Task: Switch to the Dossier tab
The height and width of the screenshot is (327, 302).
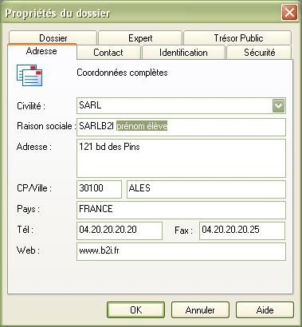Action: tap(53, 38)
